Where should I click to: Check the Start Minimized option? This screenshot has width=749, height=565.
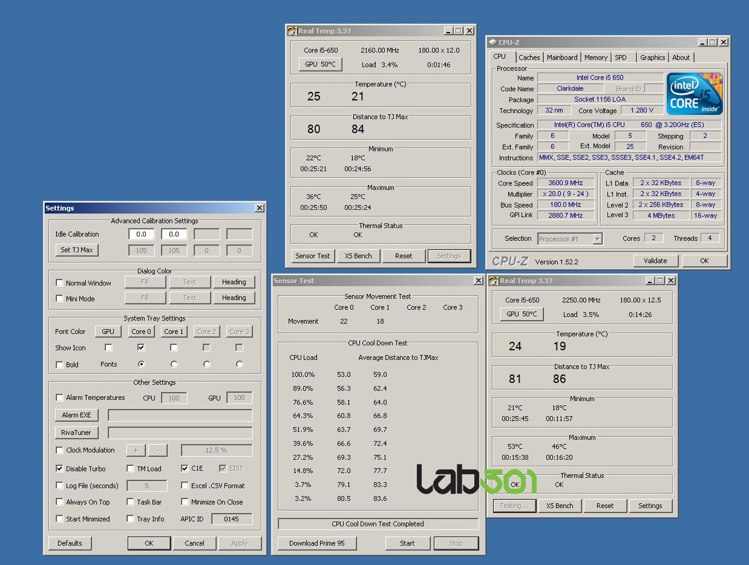pyautogui.click(x=59, y=518)
